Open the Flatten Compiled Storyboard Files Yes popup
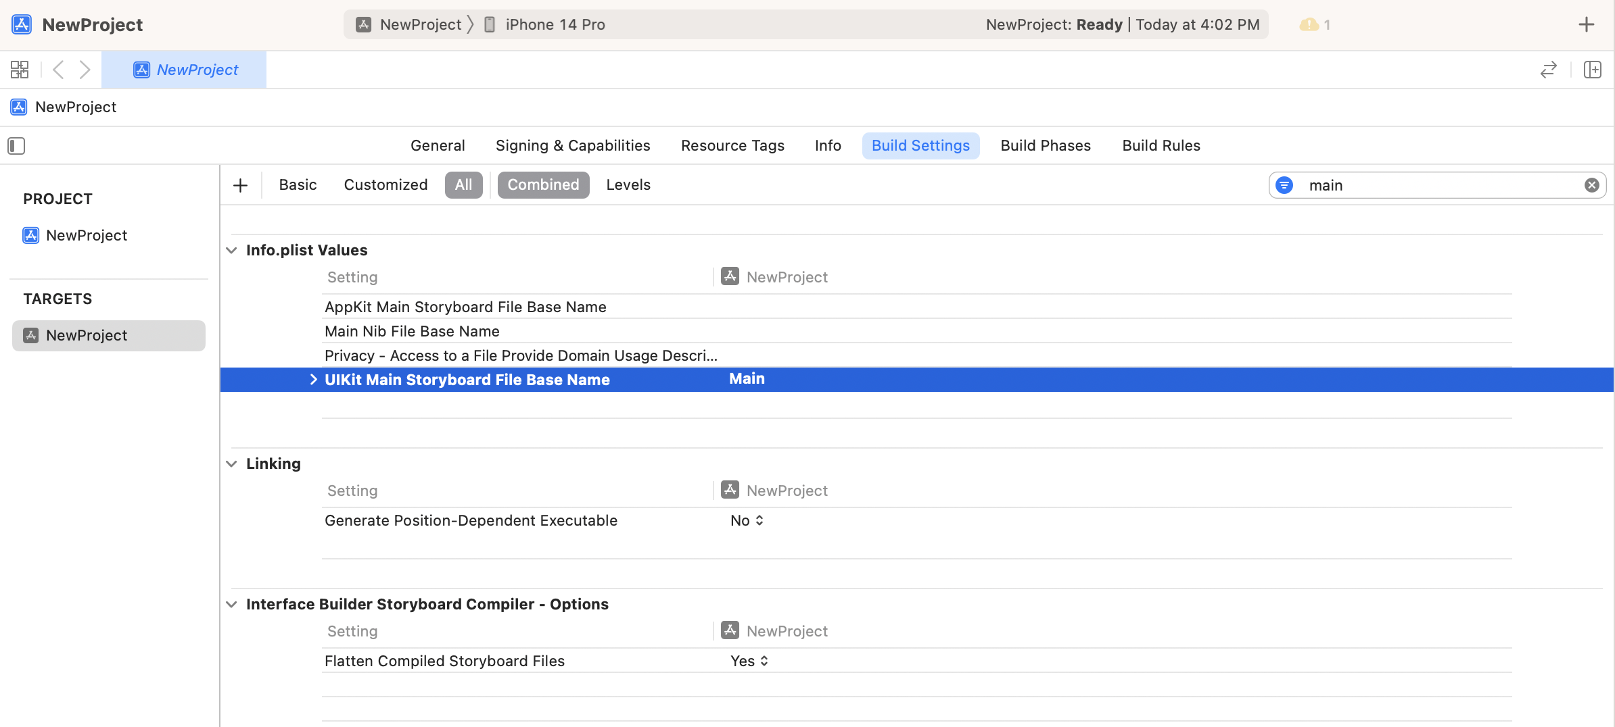The width and height of the screenshot is (1615, 727). [x=749, y=661]
